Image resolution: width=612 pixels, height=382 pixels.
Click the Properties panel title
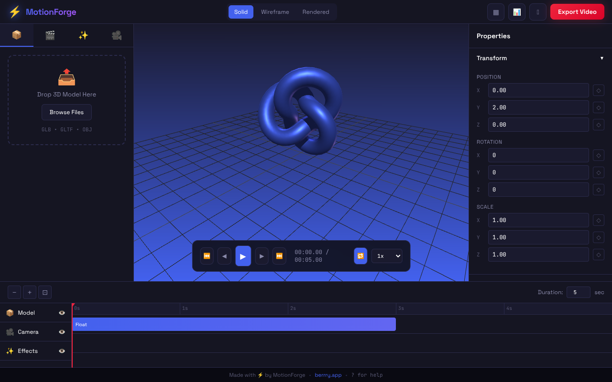click(493, 36)
